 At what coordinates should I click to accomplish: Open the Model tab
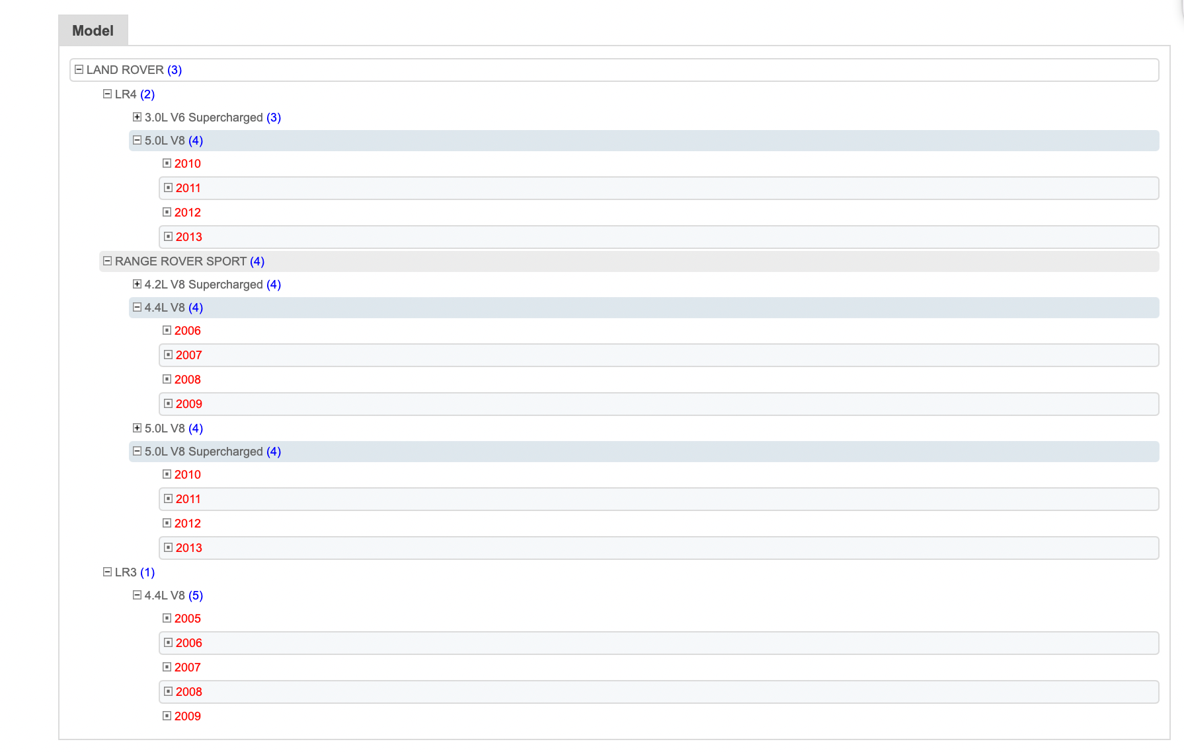[93, 30]
